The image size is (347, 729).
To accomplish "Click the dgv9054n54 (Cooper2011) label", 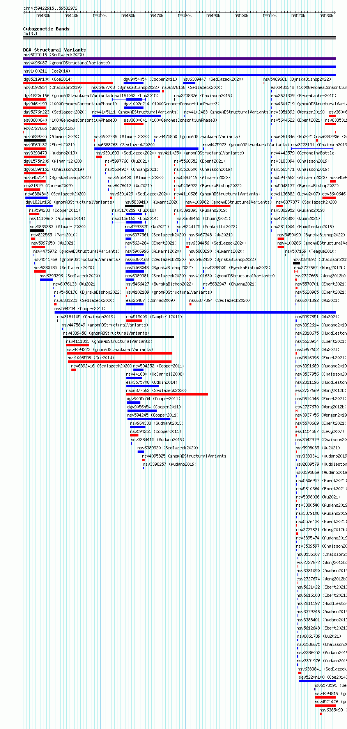I will click(150, 79).
